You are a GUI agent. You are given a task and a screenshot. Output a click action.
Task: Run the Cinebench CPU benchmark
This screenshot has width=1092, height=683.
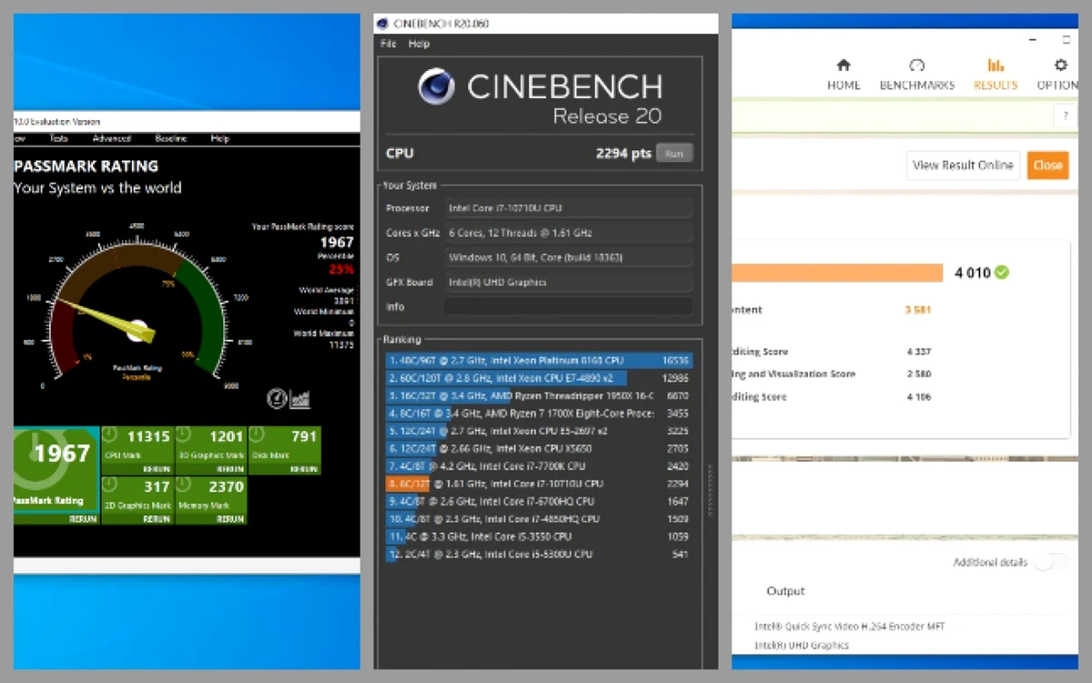[x=674, y=153]
